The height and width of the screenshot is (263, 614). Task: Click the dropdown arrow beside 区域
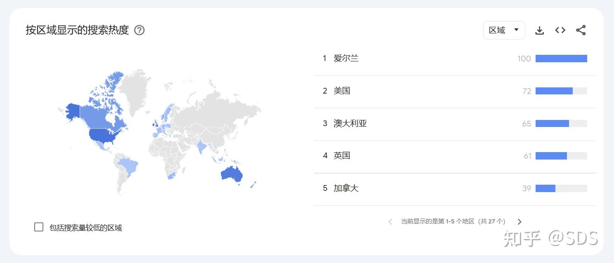pyautogui.click(x=516, y=30)
